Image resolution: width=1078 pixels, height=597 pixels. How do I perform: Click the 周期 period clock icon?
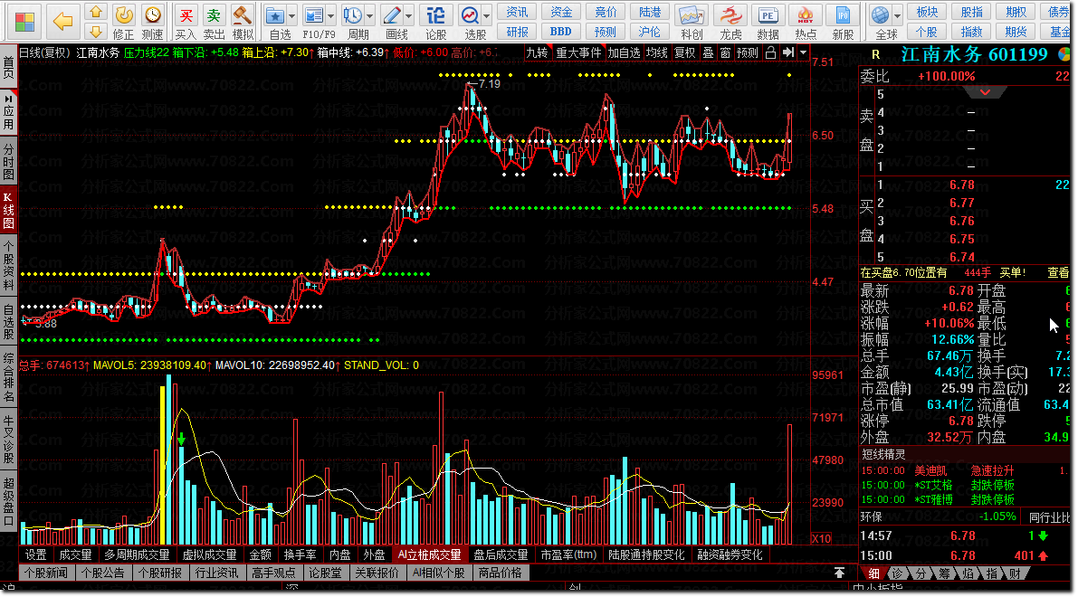click(x=353, y=15)
